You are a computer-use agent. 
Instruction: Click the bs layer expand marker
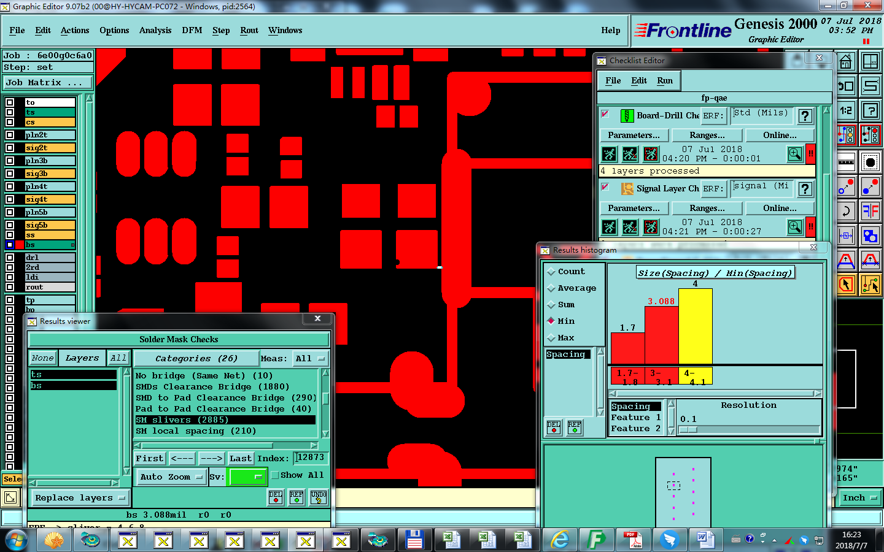72,245
